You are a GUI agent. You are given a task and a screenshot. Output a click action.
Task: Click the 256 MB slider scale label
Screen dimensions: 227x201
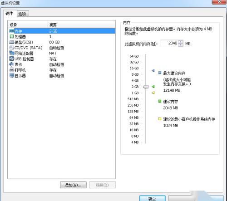point(133,105)
